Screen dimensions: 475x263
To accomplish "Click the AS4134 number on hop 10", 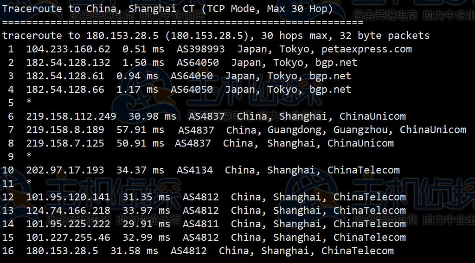I will 194,170.
